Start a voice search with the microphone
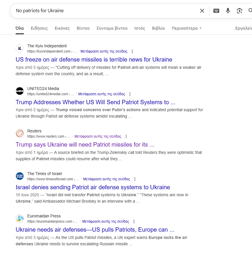Viewport: 252px width, 254px height. [x=228, y=11]
